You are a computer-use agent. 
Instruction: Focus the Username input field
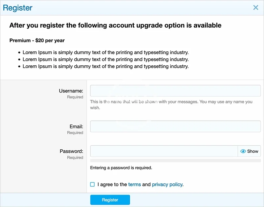(x=175, y=91)
